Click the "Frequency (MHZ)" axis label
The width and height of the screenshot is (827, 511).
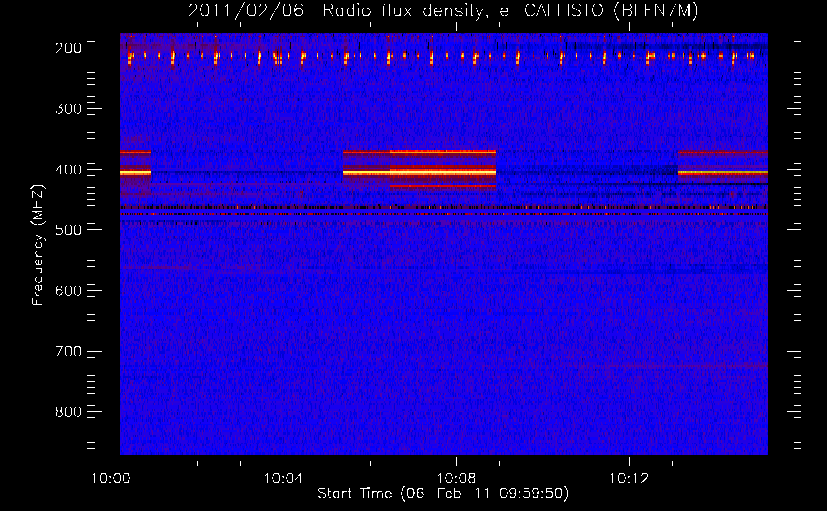(x=38, y=245)
